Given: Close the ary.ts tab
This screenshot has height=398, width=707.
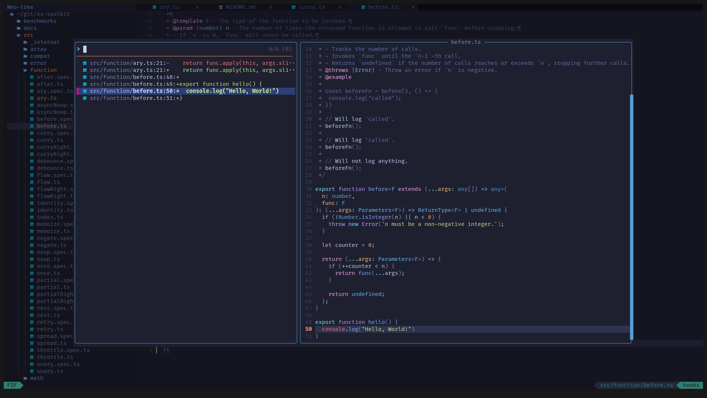Looking at the screenshot, I should pyautogui.click(x=198, y=7).
